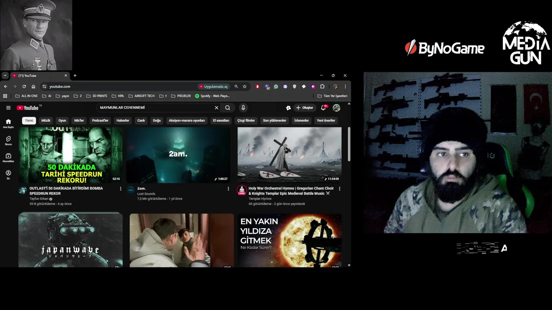Go back with the browser back arrow
The height and width of the screenshot is (310, 552).
(x=6, y=87)
